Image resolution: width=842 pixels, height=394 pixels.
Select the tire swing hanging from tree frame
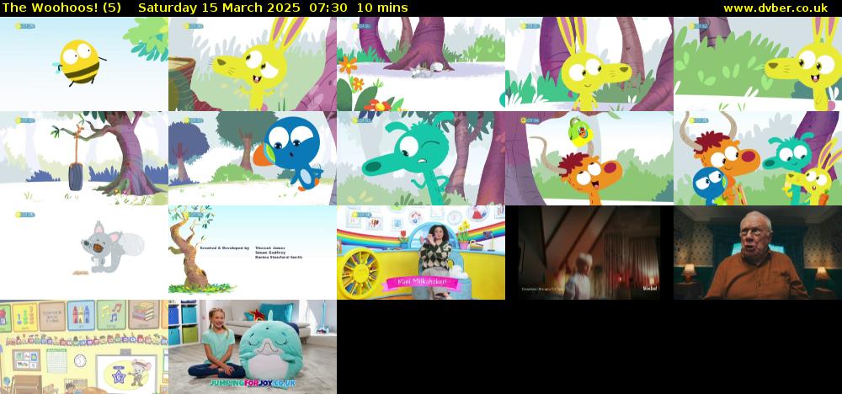[x=84, y=158]
